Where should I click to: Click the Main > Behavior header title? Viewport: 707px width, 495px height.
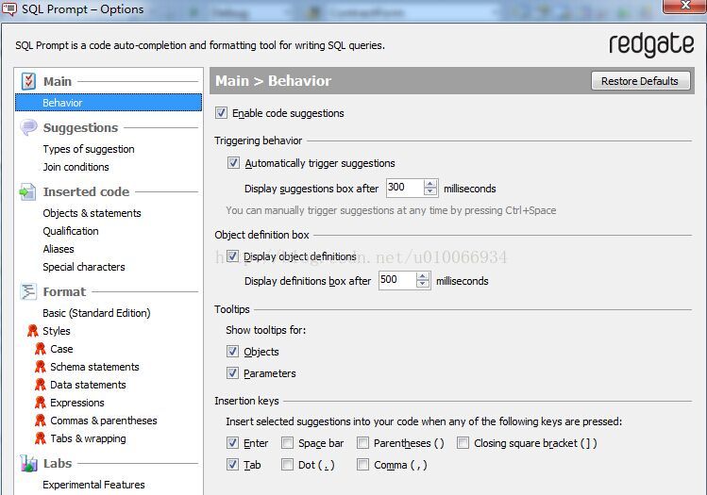click(x=273, y=81)
